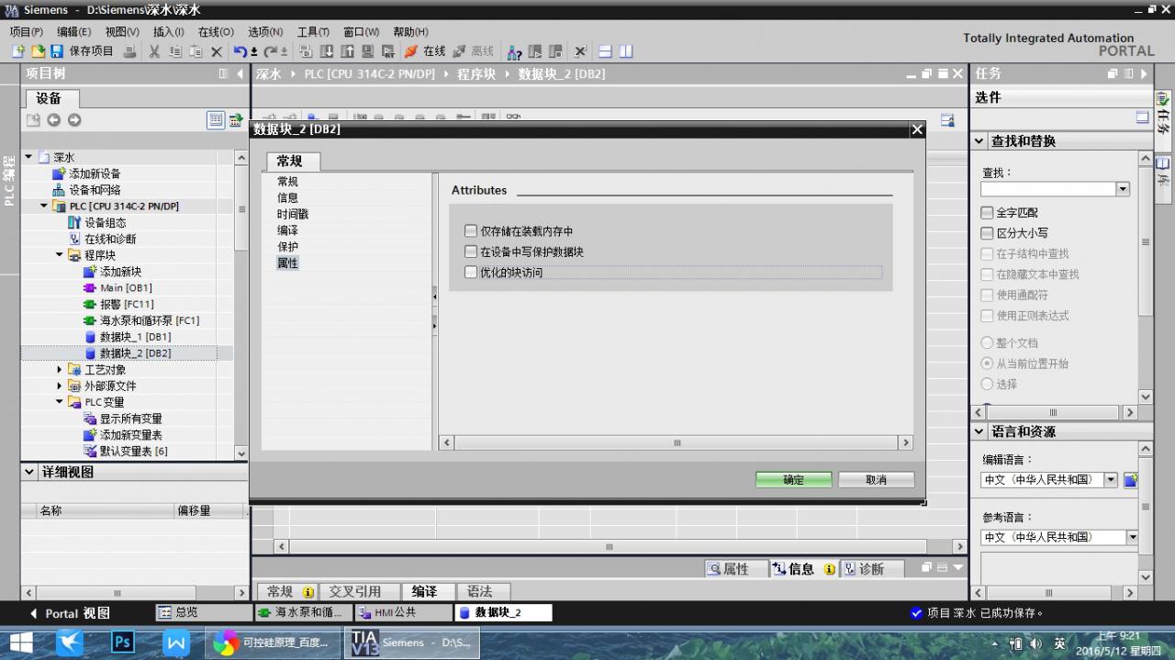Click the 取消 button
Screen dimensions: 1175x660
(876, 480)
